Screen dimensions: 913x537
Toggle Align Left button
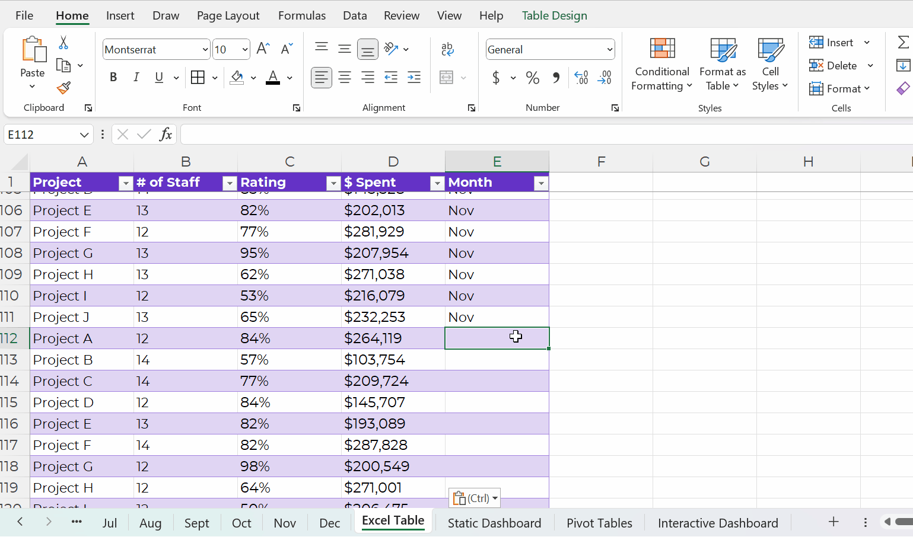pos(322,78)
